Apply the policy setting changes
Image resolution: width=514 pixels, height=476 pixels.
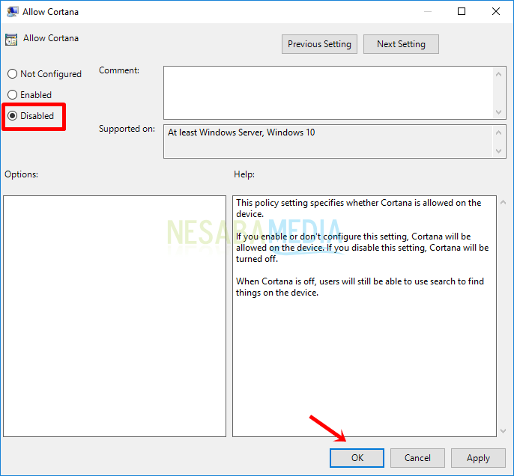pyautogui.click(x=478, y=458)
